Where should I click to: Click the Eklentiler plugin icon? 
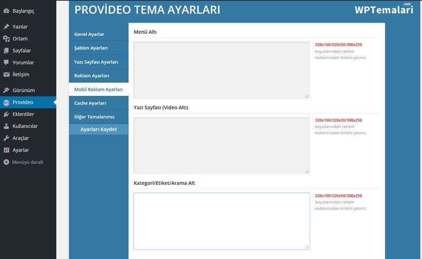[6, 114]
